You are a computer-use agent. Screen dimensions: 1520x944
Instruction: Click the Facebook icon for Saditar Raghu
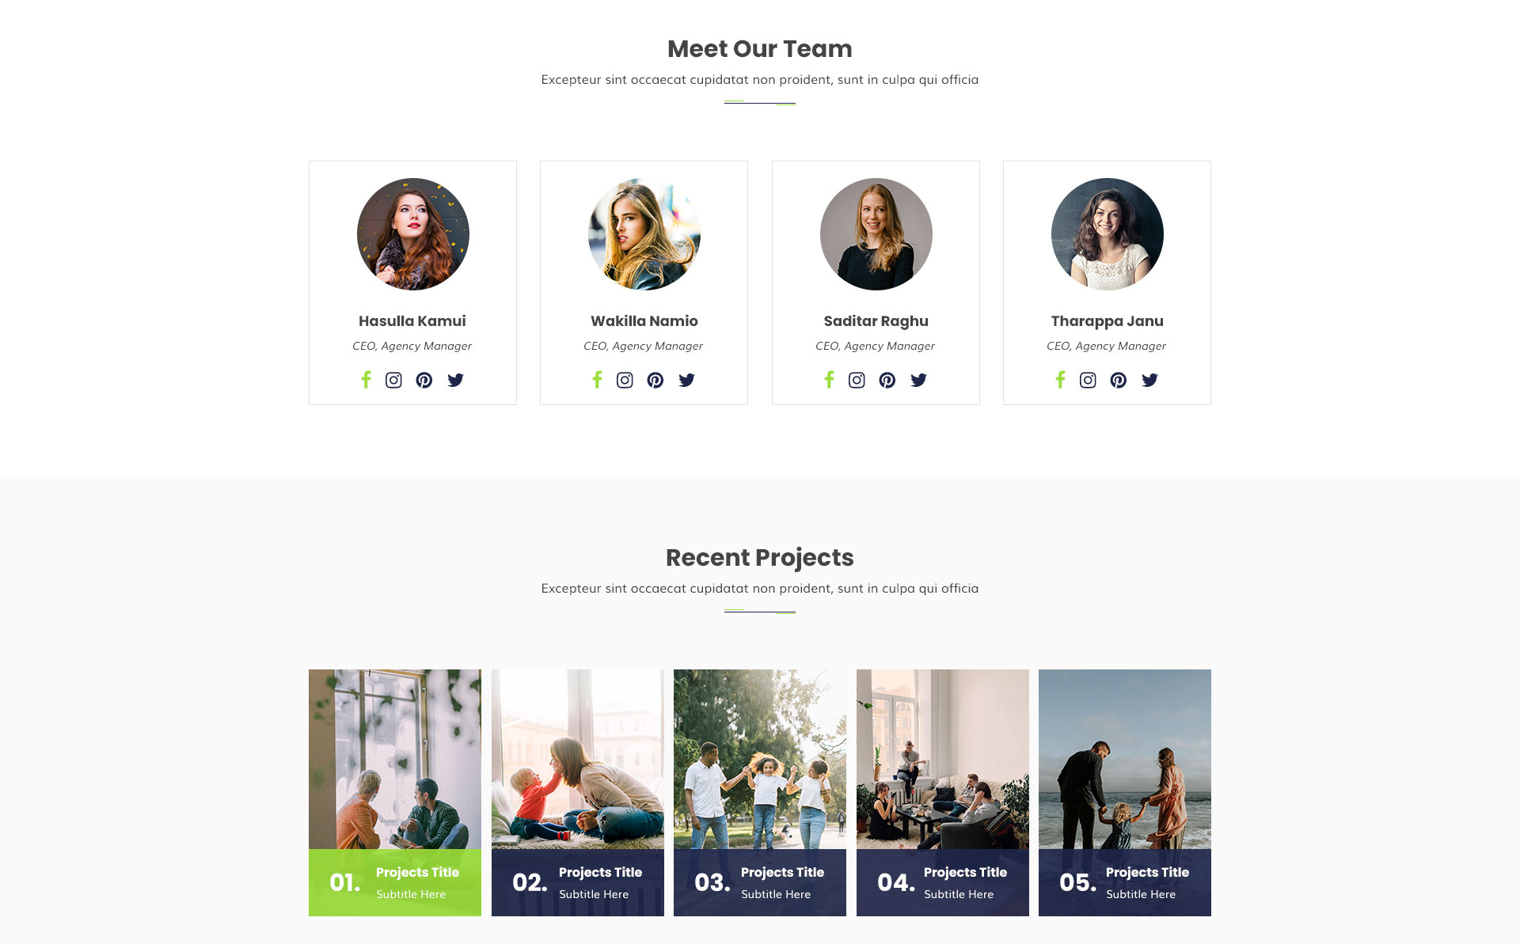click(829, 380)
